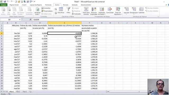Open the Do Access import icon
Screen dimensions: 169x95
coord(3,11)
